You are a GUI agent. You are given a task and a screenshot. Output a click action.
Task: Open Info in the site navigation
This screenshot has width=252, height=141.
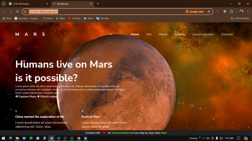tap(149, 34)
